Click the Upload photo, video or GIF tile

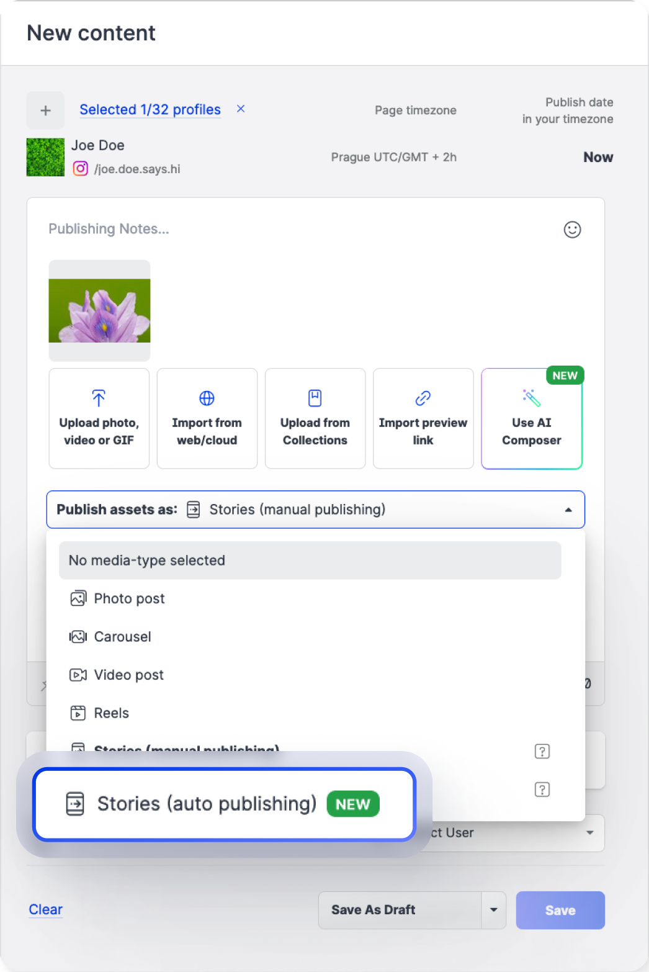99,418
